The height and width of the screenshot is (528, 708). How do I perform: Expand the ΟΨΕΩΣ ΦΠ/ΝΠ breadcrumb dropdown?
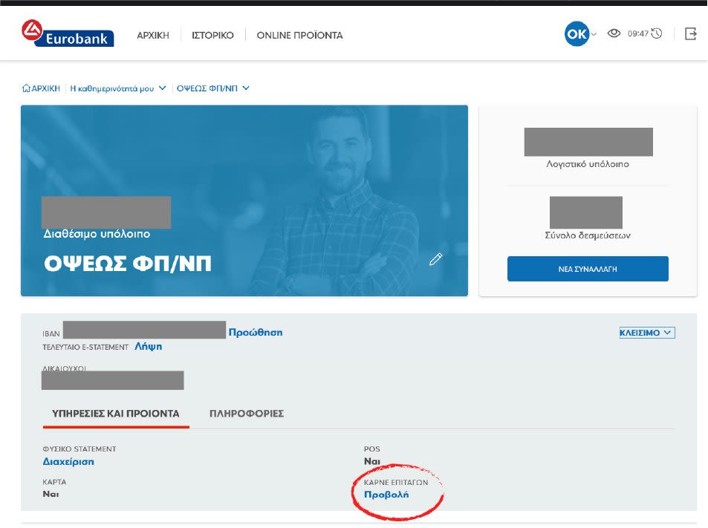tap(212, 88)
